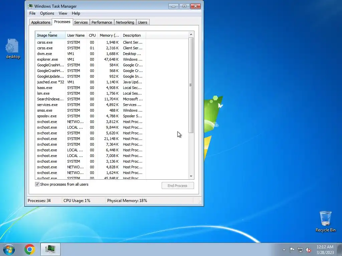The image size is (342, 256).
Task: Select the jusched.exe *32 process
Action: (x=91, y=82)
